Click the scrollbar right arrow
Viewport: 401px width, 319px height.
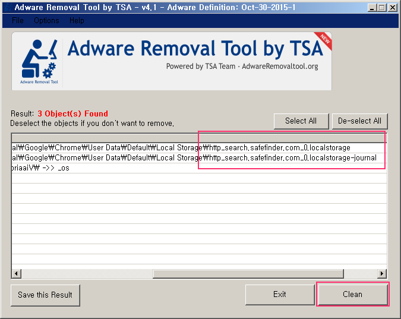(382, 273)
